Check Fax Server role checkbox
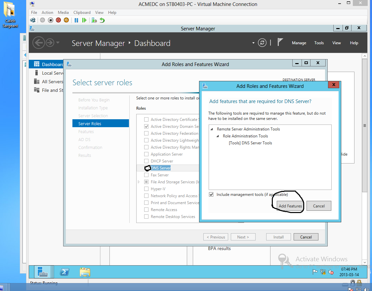 click(x=146, y=175)
